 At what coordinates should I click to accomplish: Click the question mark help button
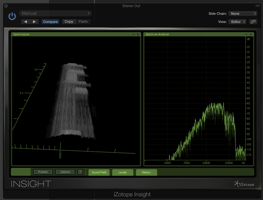click(80, 172)
